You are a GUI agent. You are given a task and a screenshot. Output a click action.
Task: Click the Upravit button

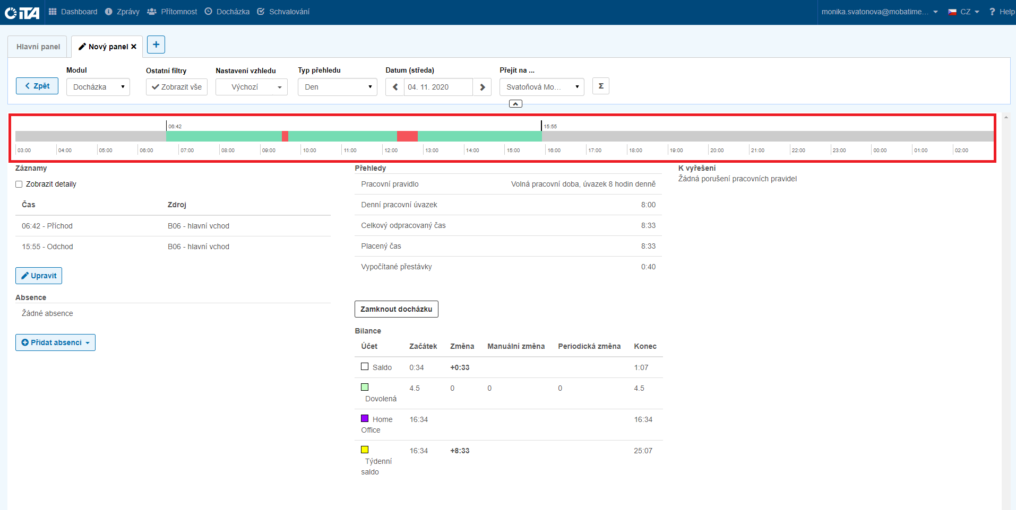coord(39,276)
